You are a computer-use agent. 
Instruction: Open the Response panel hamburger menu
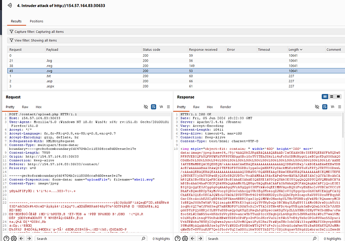(x=340, y=107)
